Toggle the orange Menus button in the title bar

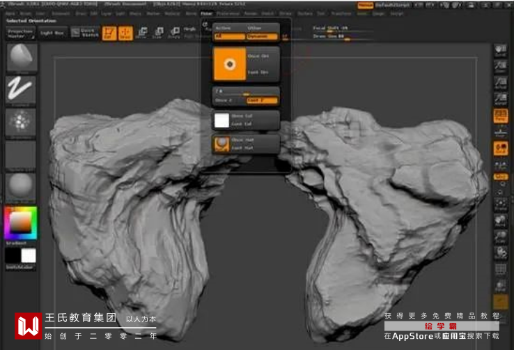[365, 6]
